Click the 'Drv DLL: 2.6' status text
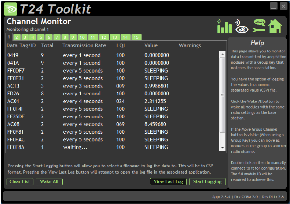 pyautogui.click(x=273, y=197)
